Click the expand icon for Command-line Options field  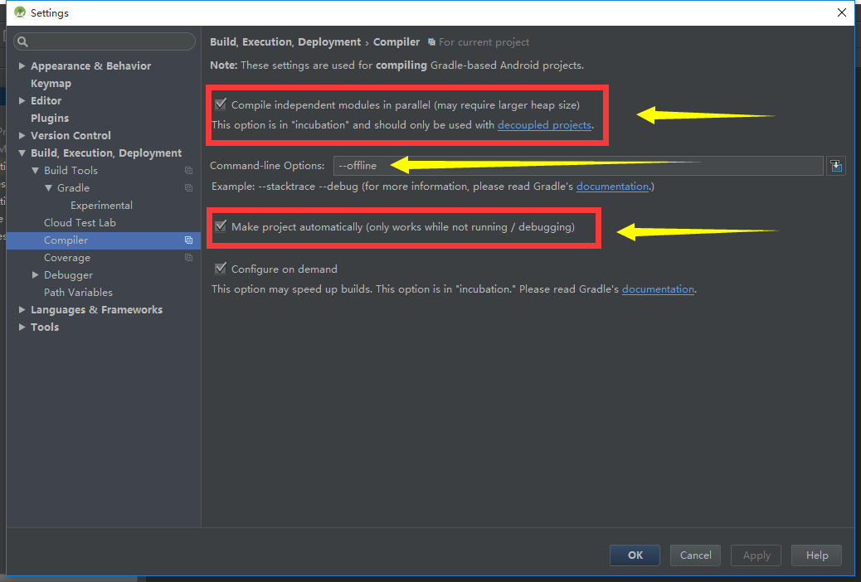coord(836,166)
